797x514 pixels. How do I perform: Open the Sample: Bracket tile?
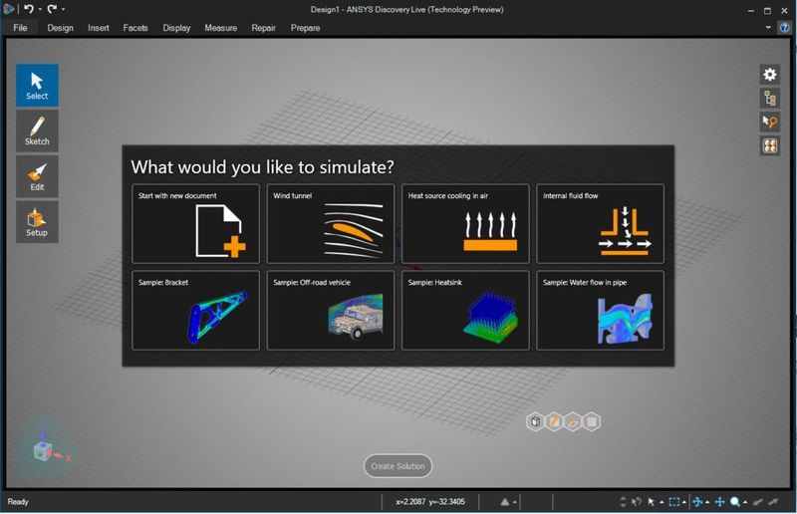[x=195, y=310]
